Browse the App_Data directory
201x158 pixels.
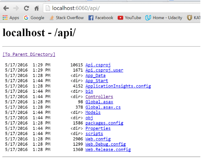click(x=95, y=75)
